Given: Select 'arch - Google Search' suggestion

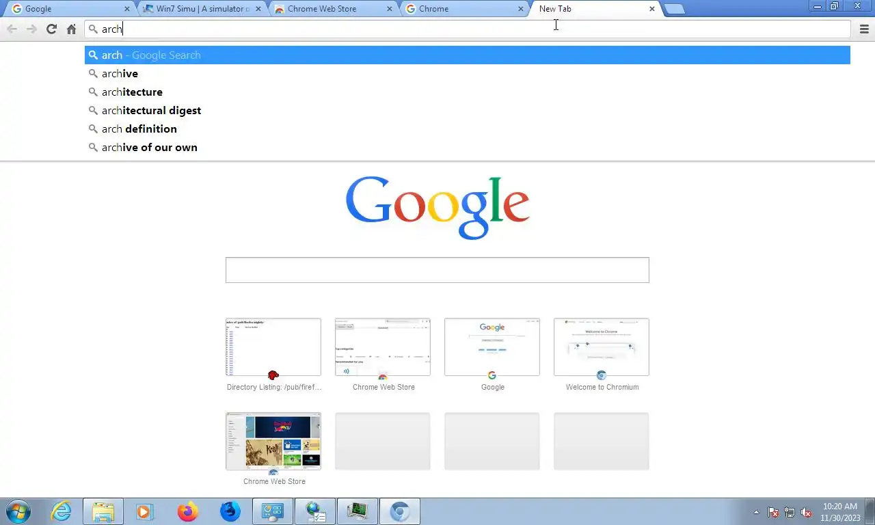Looking at the screenshot, I should coord(468,55).
